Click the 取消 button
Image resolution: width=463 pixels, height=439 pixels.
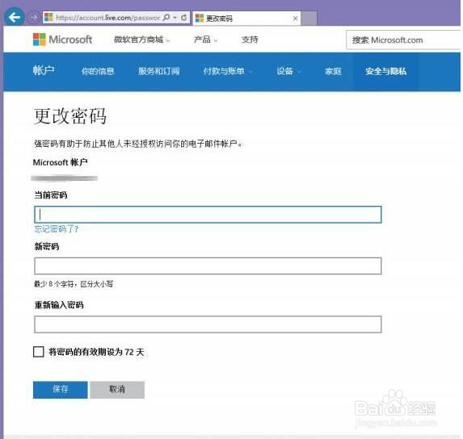point(117,390)
